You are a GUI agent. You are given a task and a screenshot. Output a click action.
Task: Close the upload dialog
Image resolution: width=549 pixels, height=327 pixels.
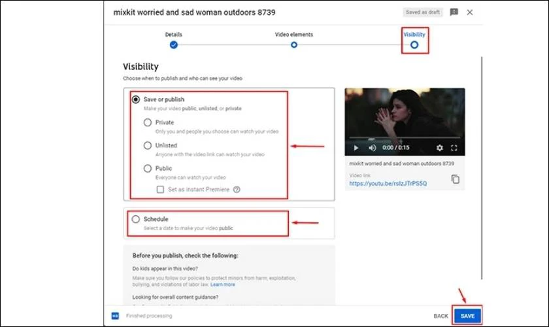click(x=470, y=12)
